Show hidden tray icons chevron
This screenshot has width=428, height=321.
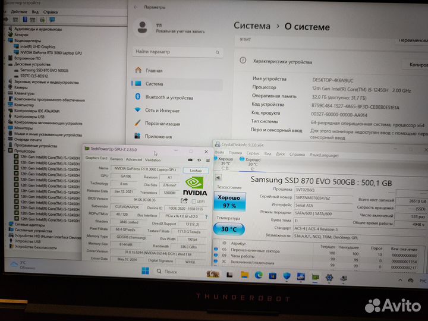click(400, 280)
